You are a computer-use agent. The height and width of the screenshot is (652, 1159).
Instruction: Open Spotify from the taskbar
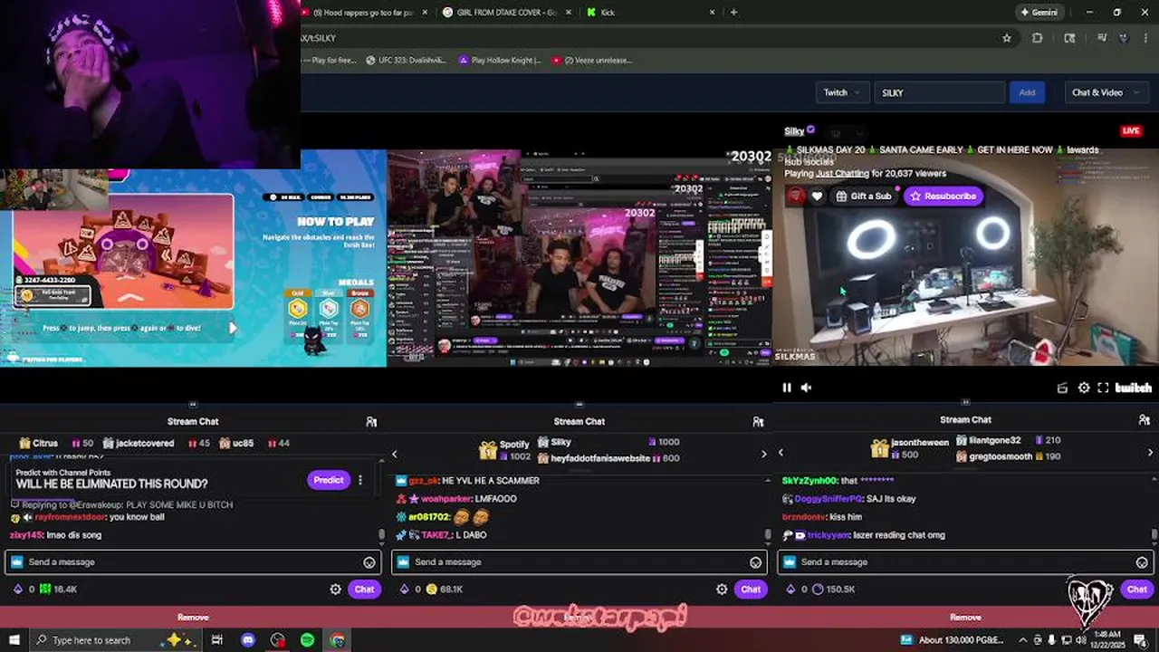coord(307,640)
